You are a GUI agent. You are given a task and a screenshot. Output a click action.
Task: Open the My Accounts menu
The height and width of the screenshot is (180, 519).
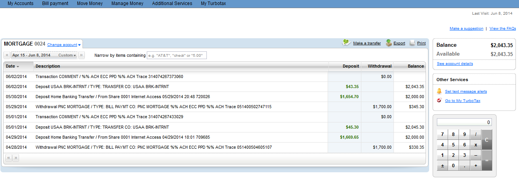click(21, 3)
